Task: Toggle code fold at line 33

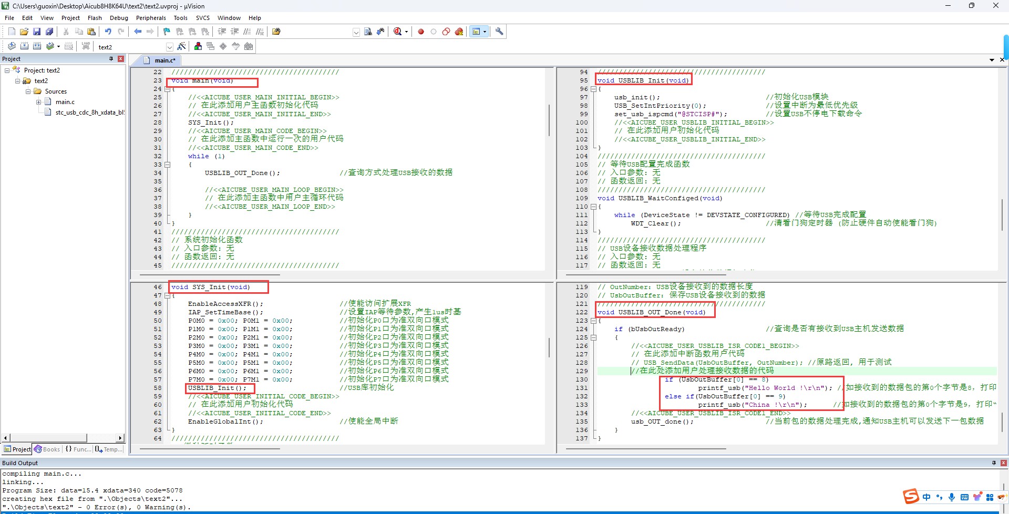Action: coord(168,165)
